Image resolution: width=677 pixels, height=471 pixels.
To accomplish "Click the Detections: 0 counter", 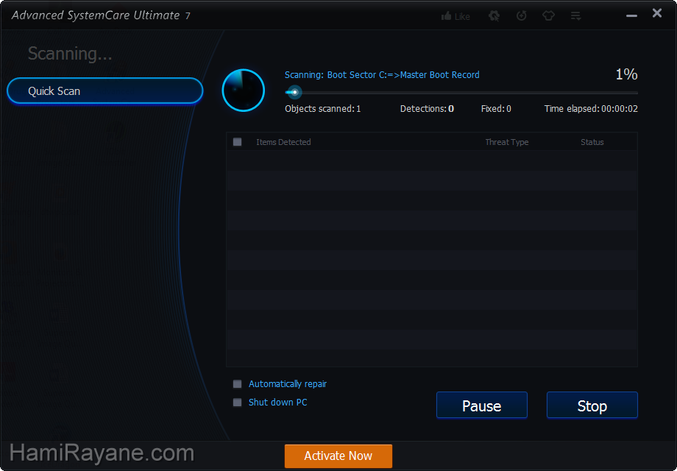I will coord(427,109).
